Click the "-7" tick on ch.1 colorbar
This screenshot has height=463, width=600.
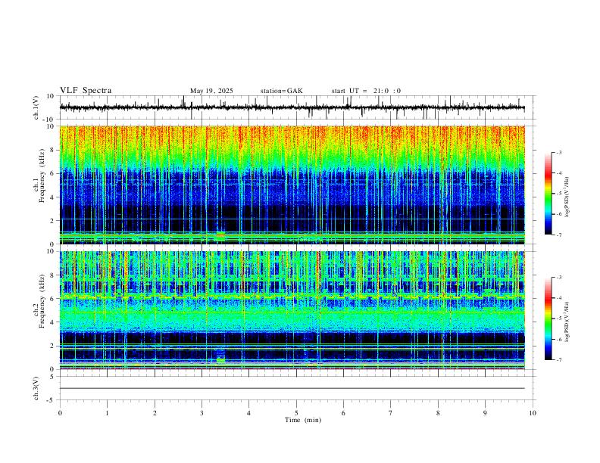(559, 235)
